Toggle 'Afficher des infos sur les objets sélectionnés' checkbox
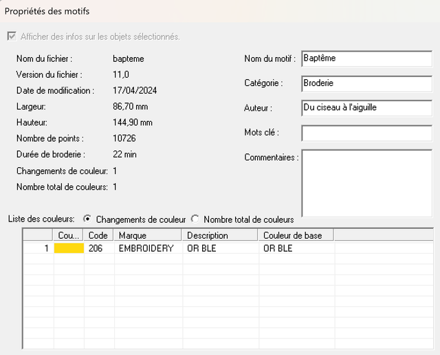The height and width of the screenshot is (355, 440). pos(12,36)
